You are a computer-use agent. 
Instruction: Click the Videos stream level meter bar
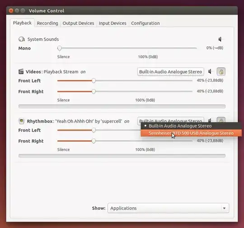[122, 106]
